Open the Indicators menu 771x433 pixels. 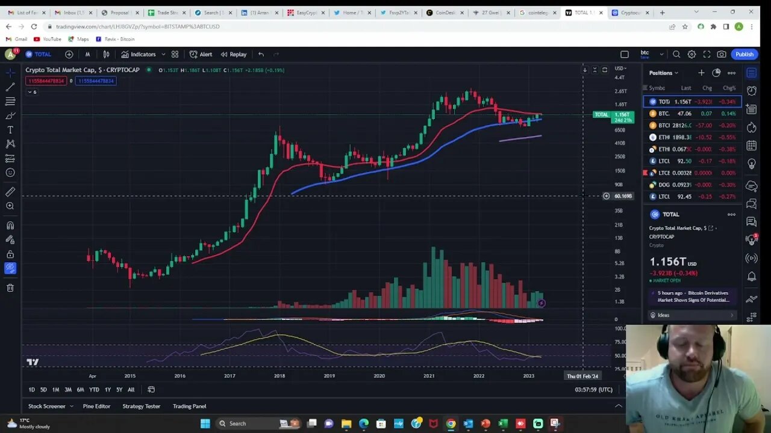139,54
